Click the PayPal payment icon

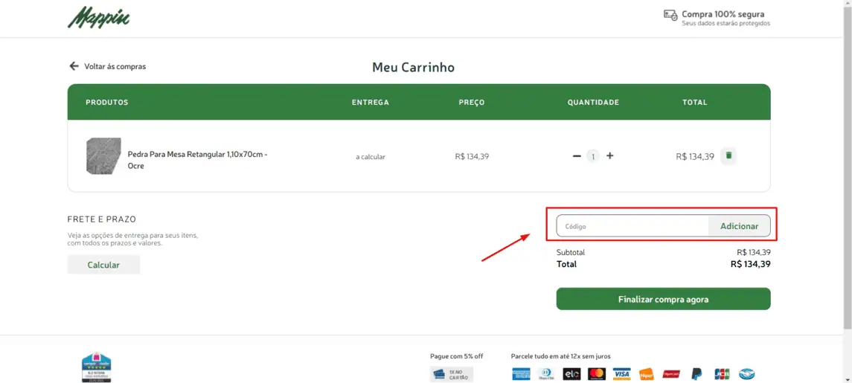pos(696,373)
